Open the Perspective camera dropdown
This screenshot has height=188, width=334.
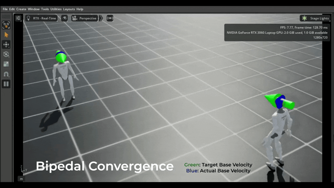84,18
